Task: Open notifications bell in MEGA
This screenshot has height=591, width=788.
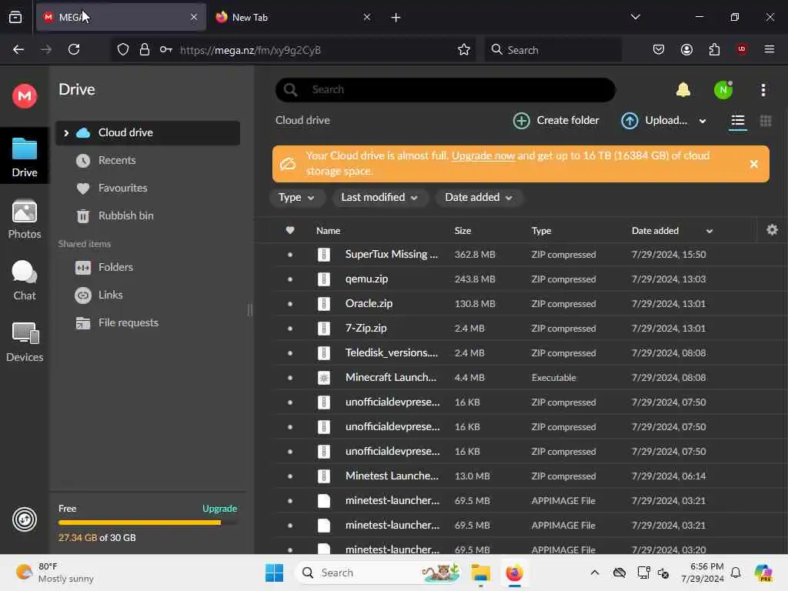Action: pos(683,90)
